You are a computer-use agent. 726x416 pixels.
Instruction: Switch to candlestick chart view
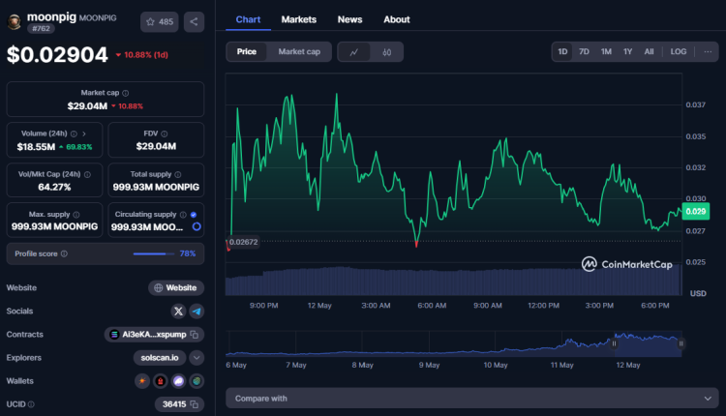point(387,51)
